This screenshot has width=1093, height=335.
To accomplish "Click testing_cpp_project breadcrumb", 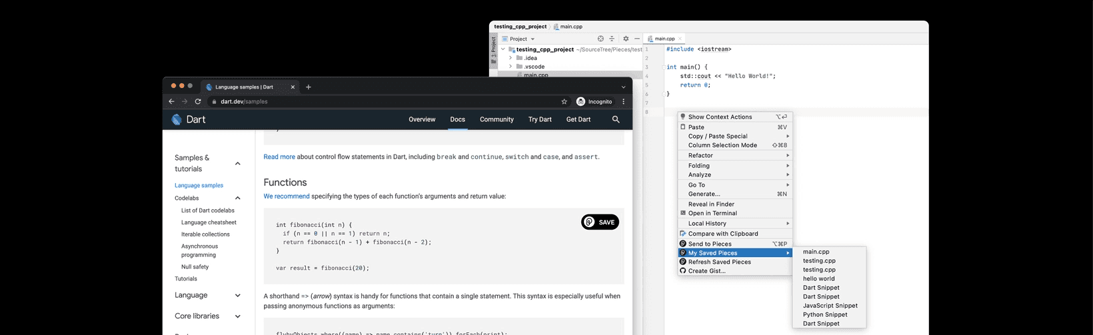I will pyautogui.click(x=520, y=27).
